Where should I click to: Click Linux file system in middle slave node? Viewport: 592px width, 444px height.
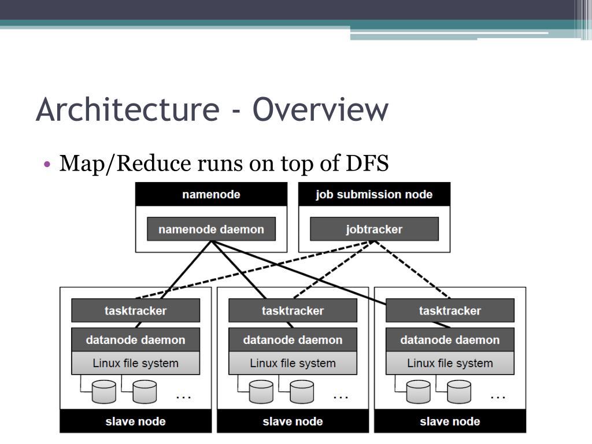[293, 363]
